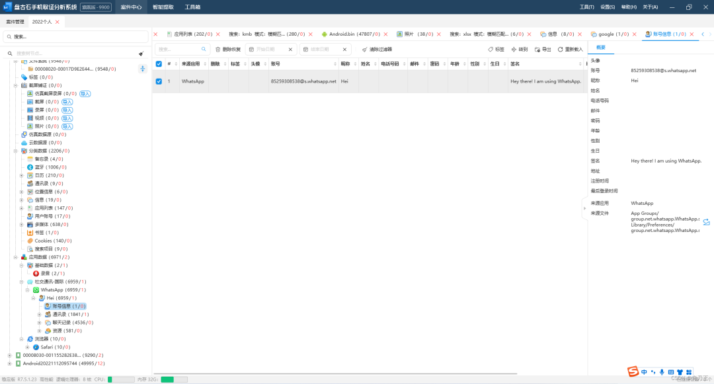Close the 2022个人 case tab

(58, 22)
